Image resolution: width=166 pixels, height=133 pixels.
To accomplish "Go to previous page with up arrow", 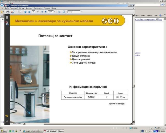I will click(25, 12).
